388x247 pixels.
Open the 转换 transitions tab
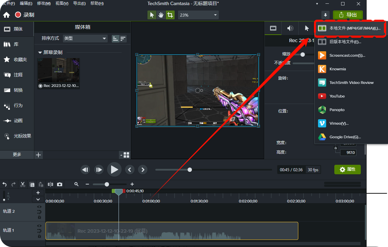coord(17,90)
